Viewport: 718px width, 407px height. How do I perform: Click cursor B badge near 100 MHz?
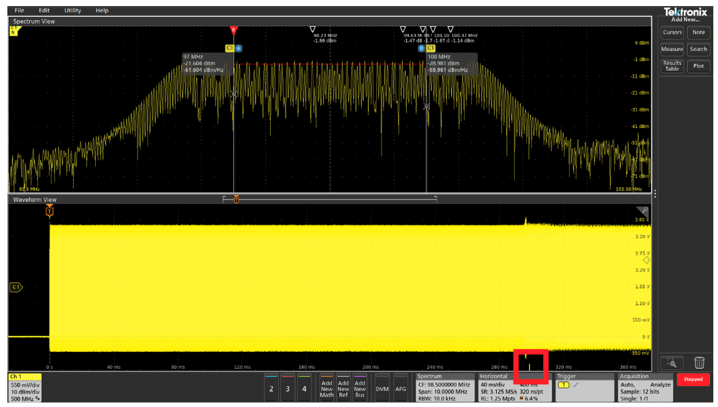click(422, 48)
